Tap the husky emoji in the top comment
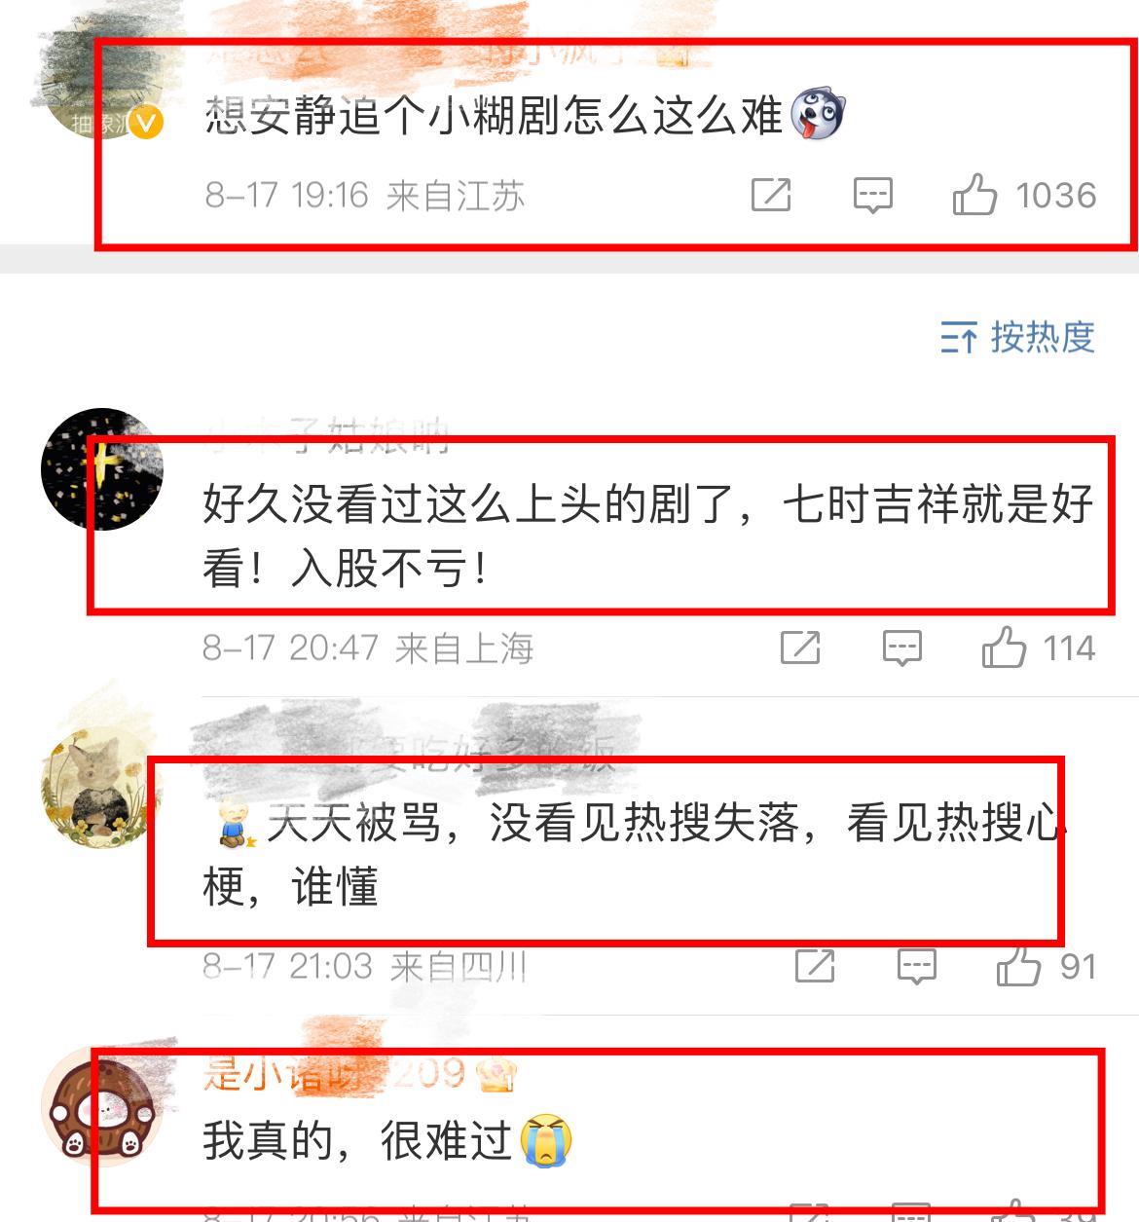The image size is (1139, 1222). [x=818, y=114]
